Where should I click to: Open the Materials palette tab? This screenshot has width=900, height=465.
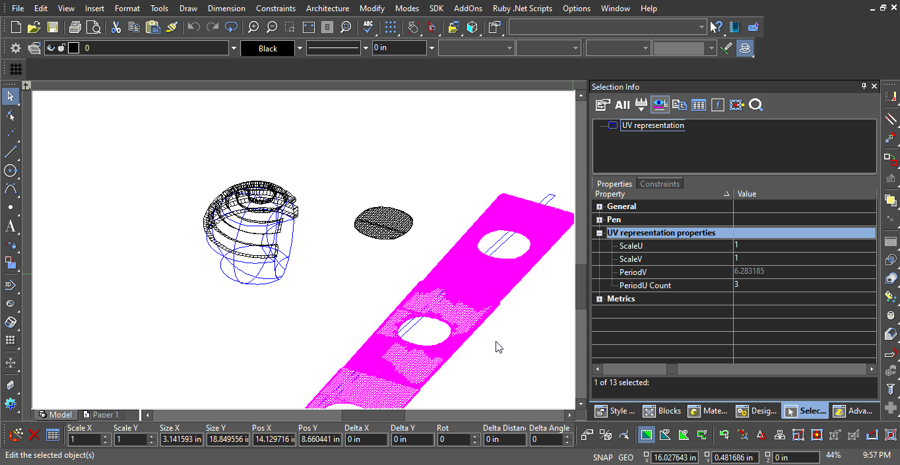pos(708,411)
